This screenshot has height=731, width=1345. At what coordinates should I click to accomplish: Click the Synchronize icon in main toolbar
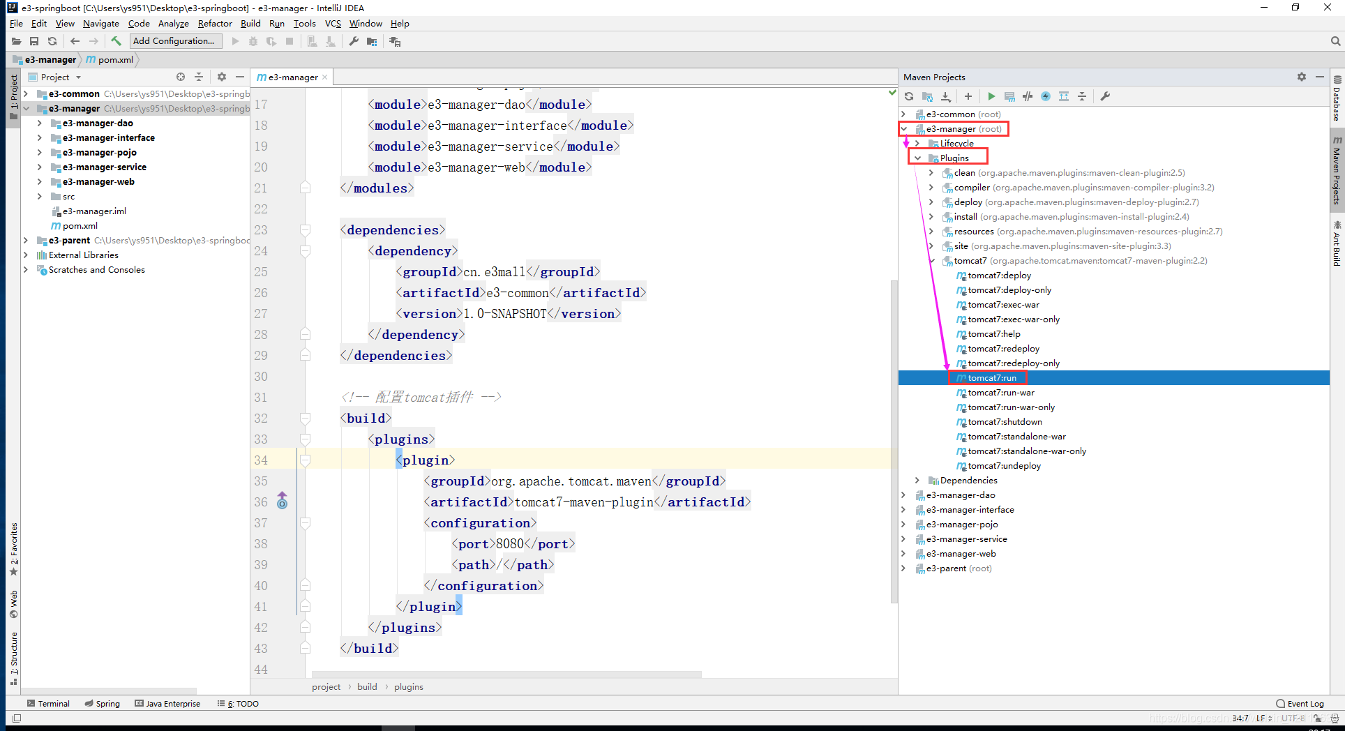point(52,41)
